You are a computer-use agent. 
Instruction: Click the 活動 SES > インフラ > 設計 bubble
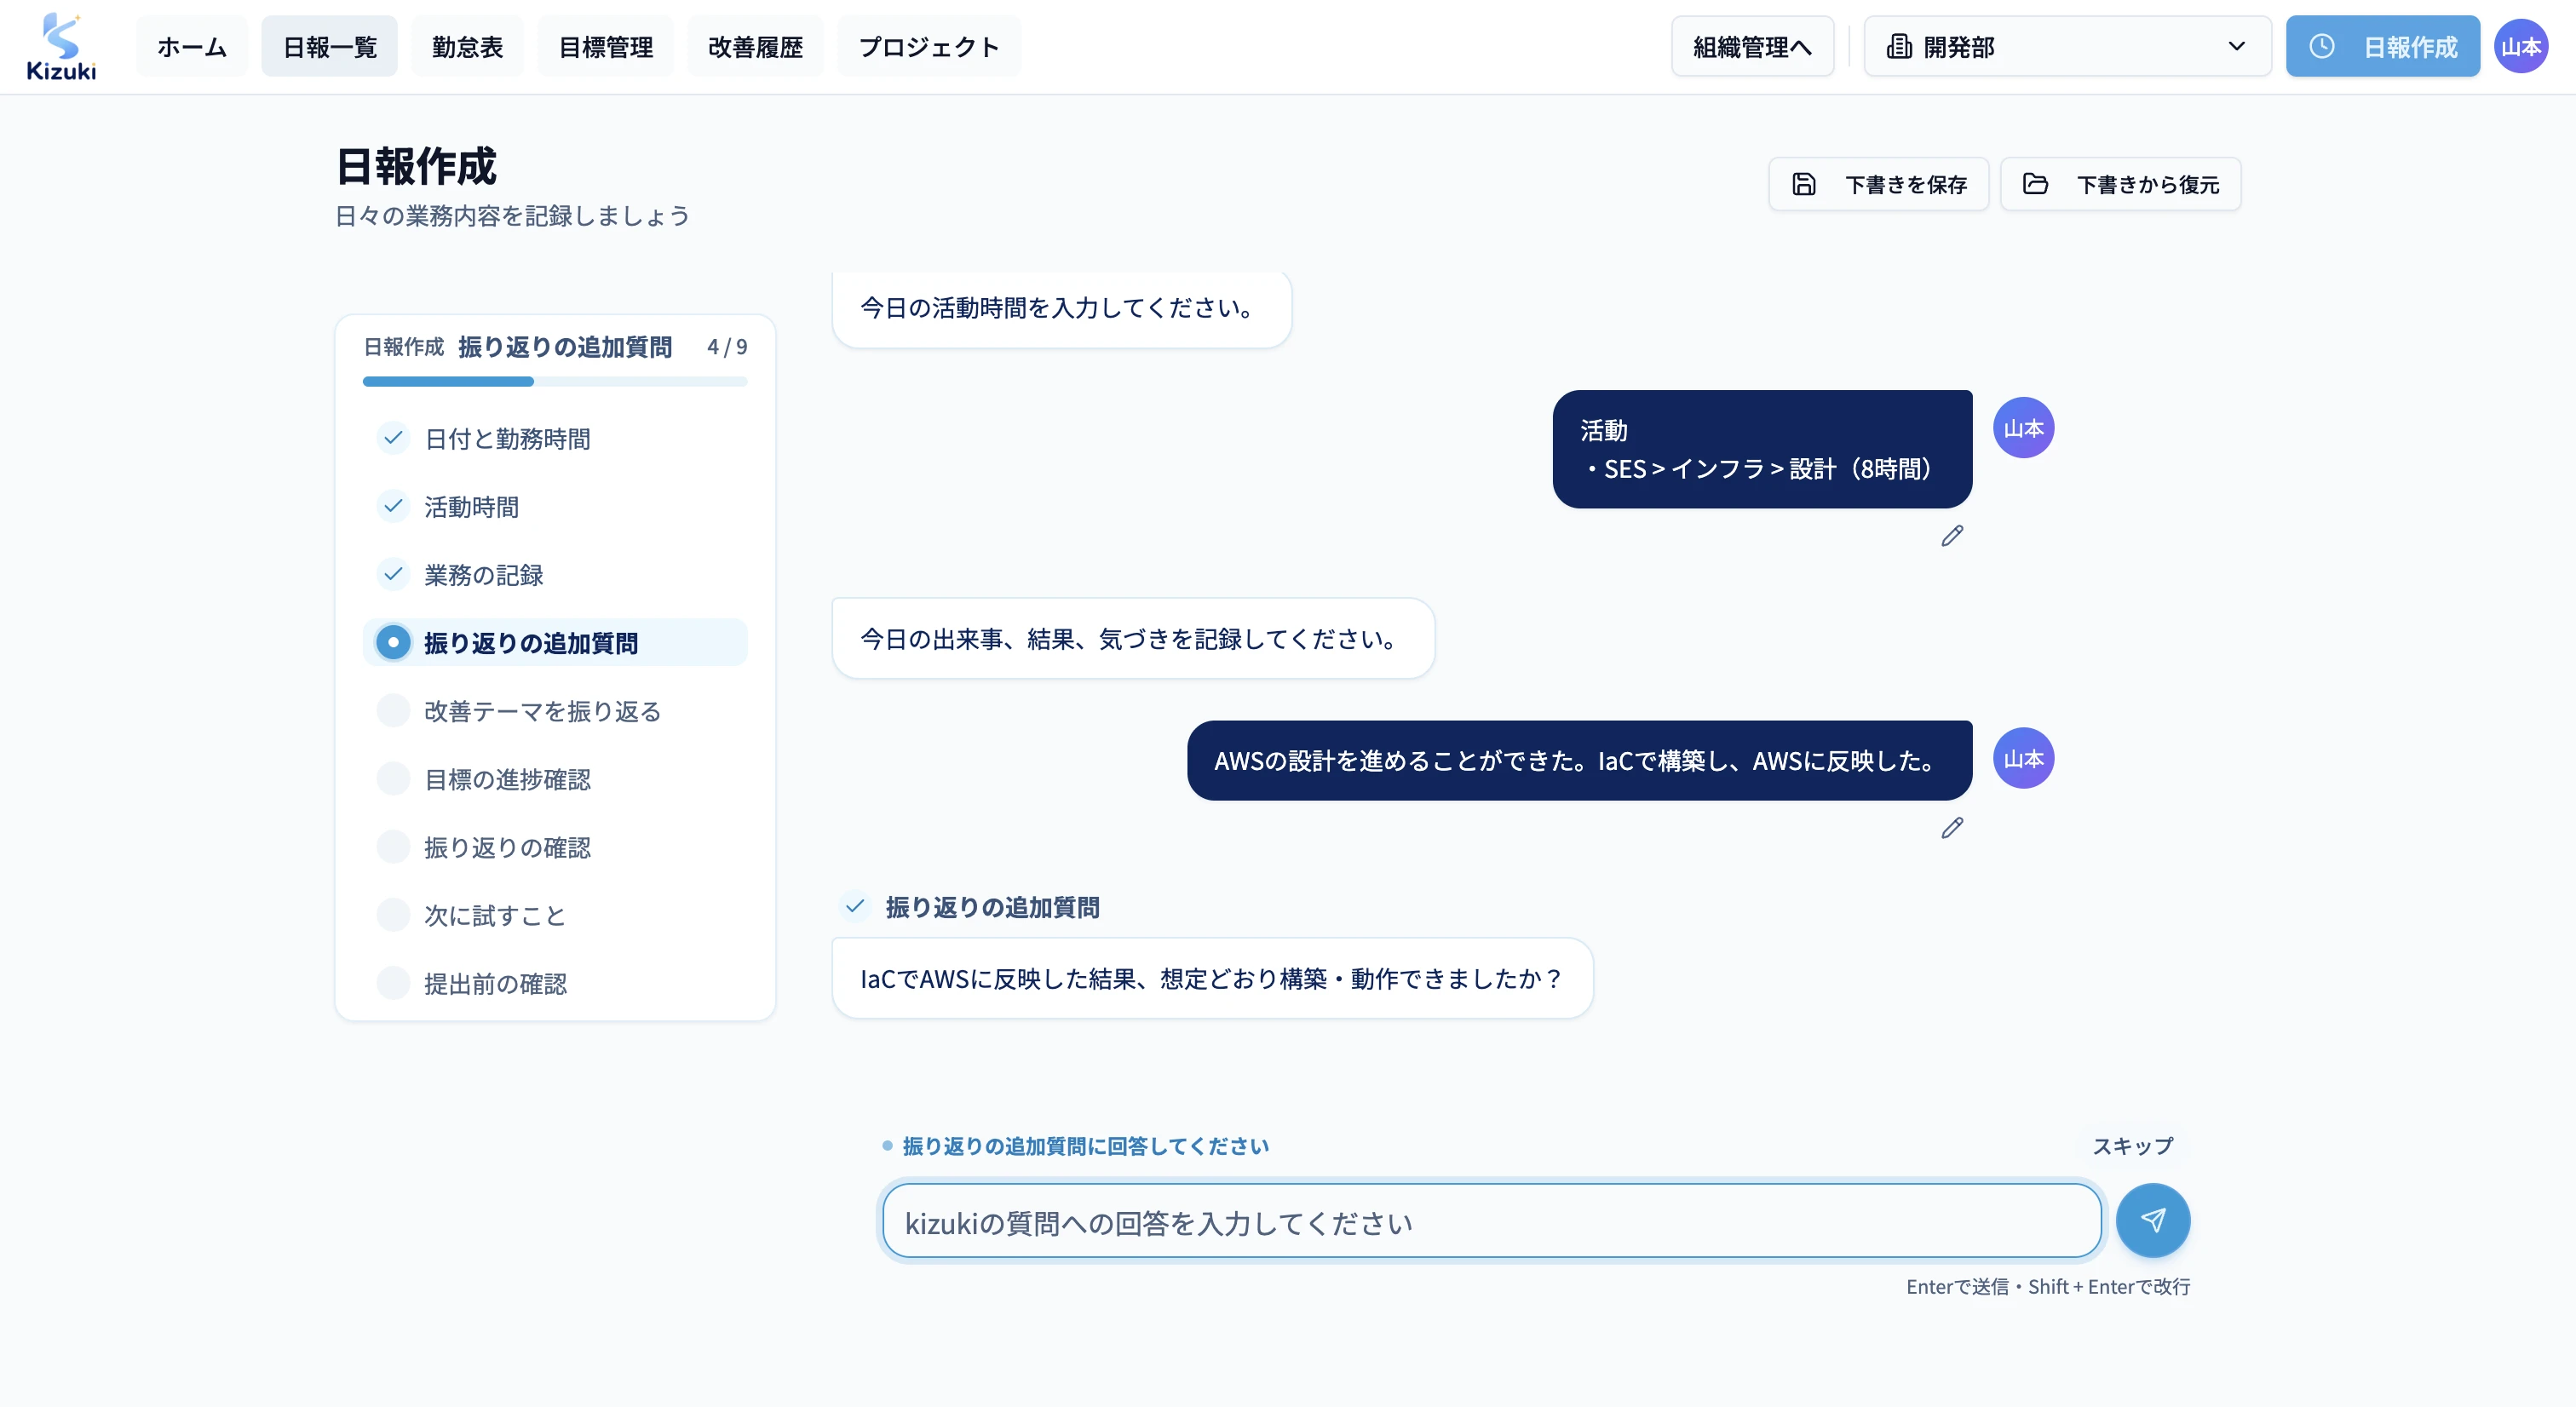point(1762,449)
